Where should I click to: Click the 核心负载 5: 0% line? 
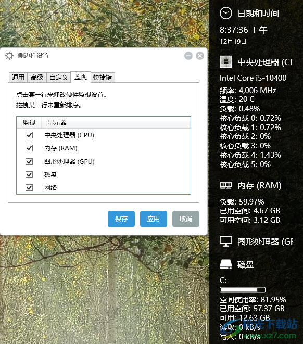coord(245,164)
